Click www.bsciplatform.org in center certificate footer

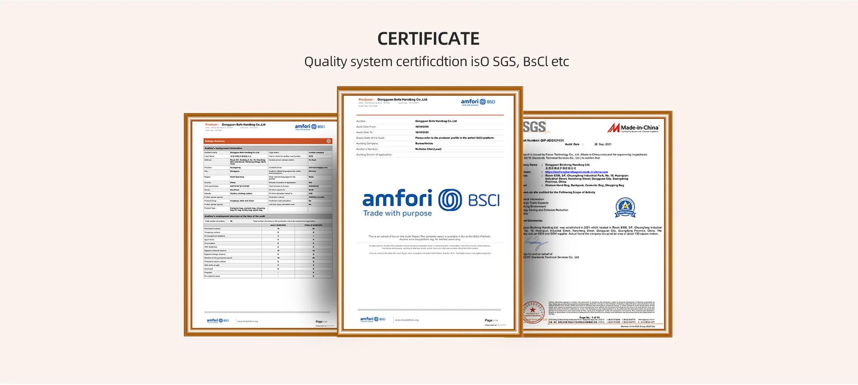(407, 320)
